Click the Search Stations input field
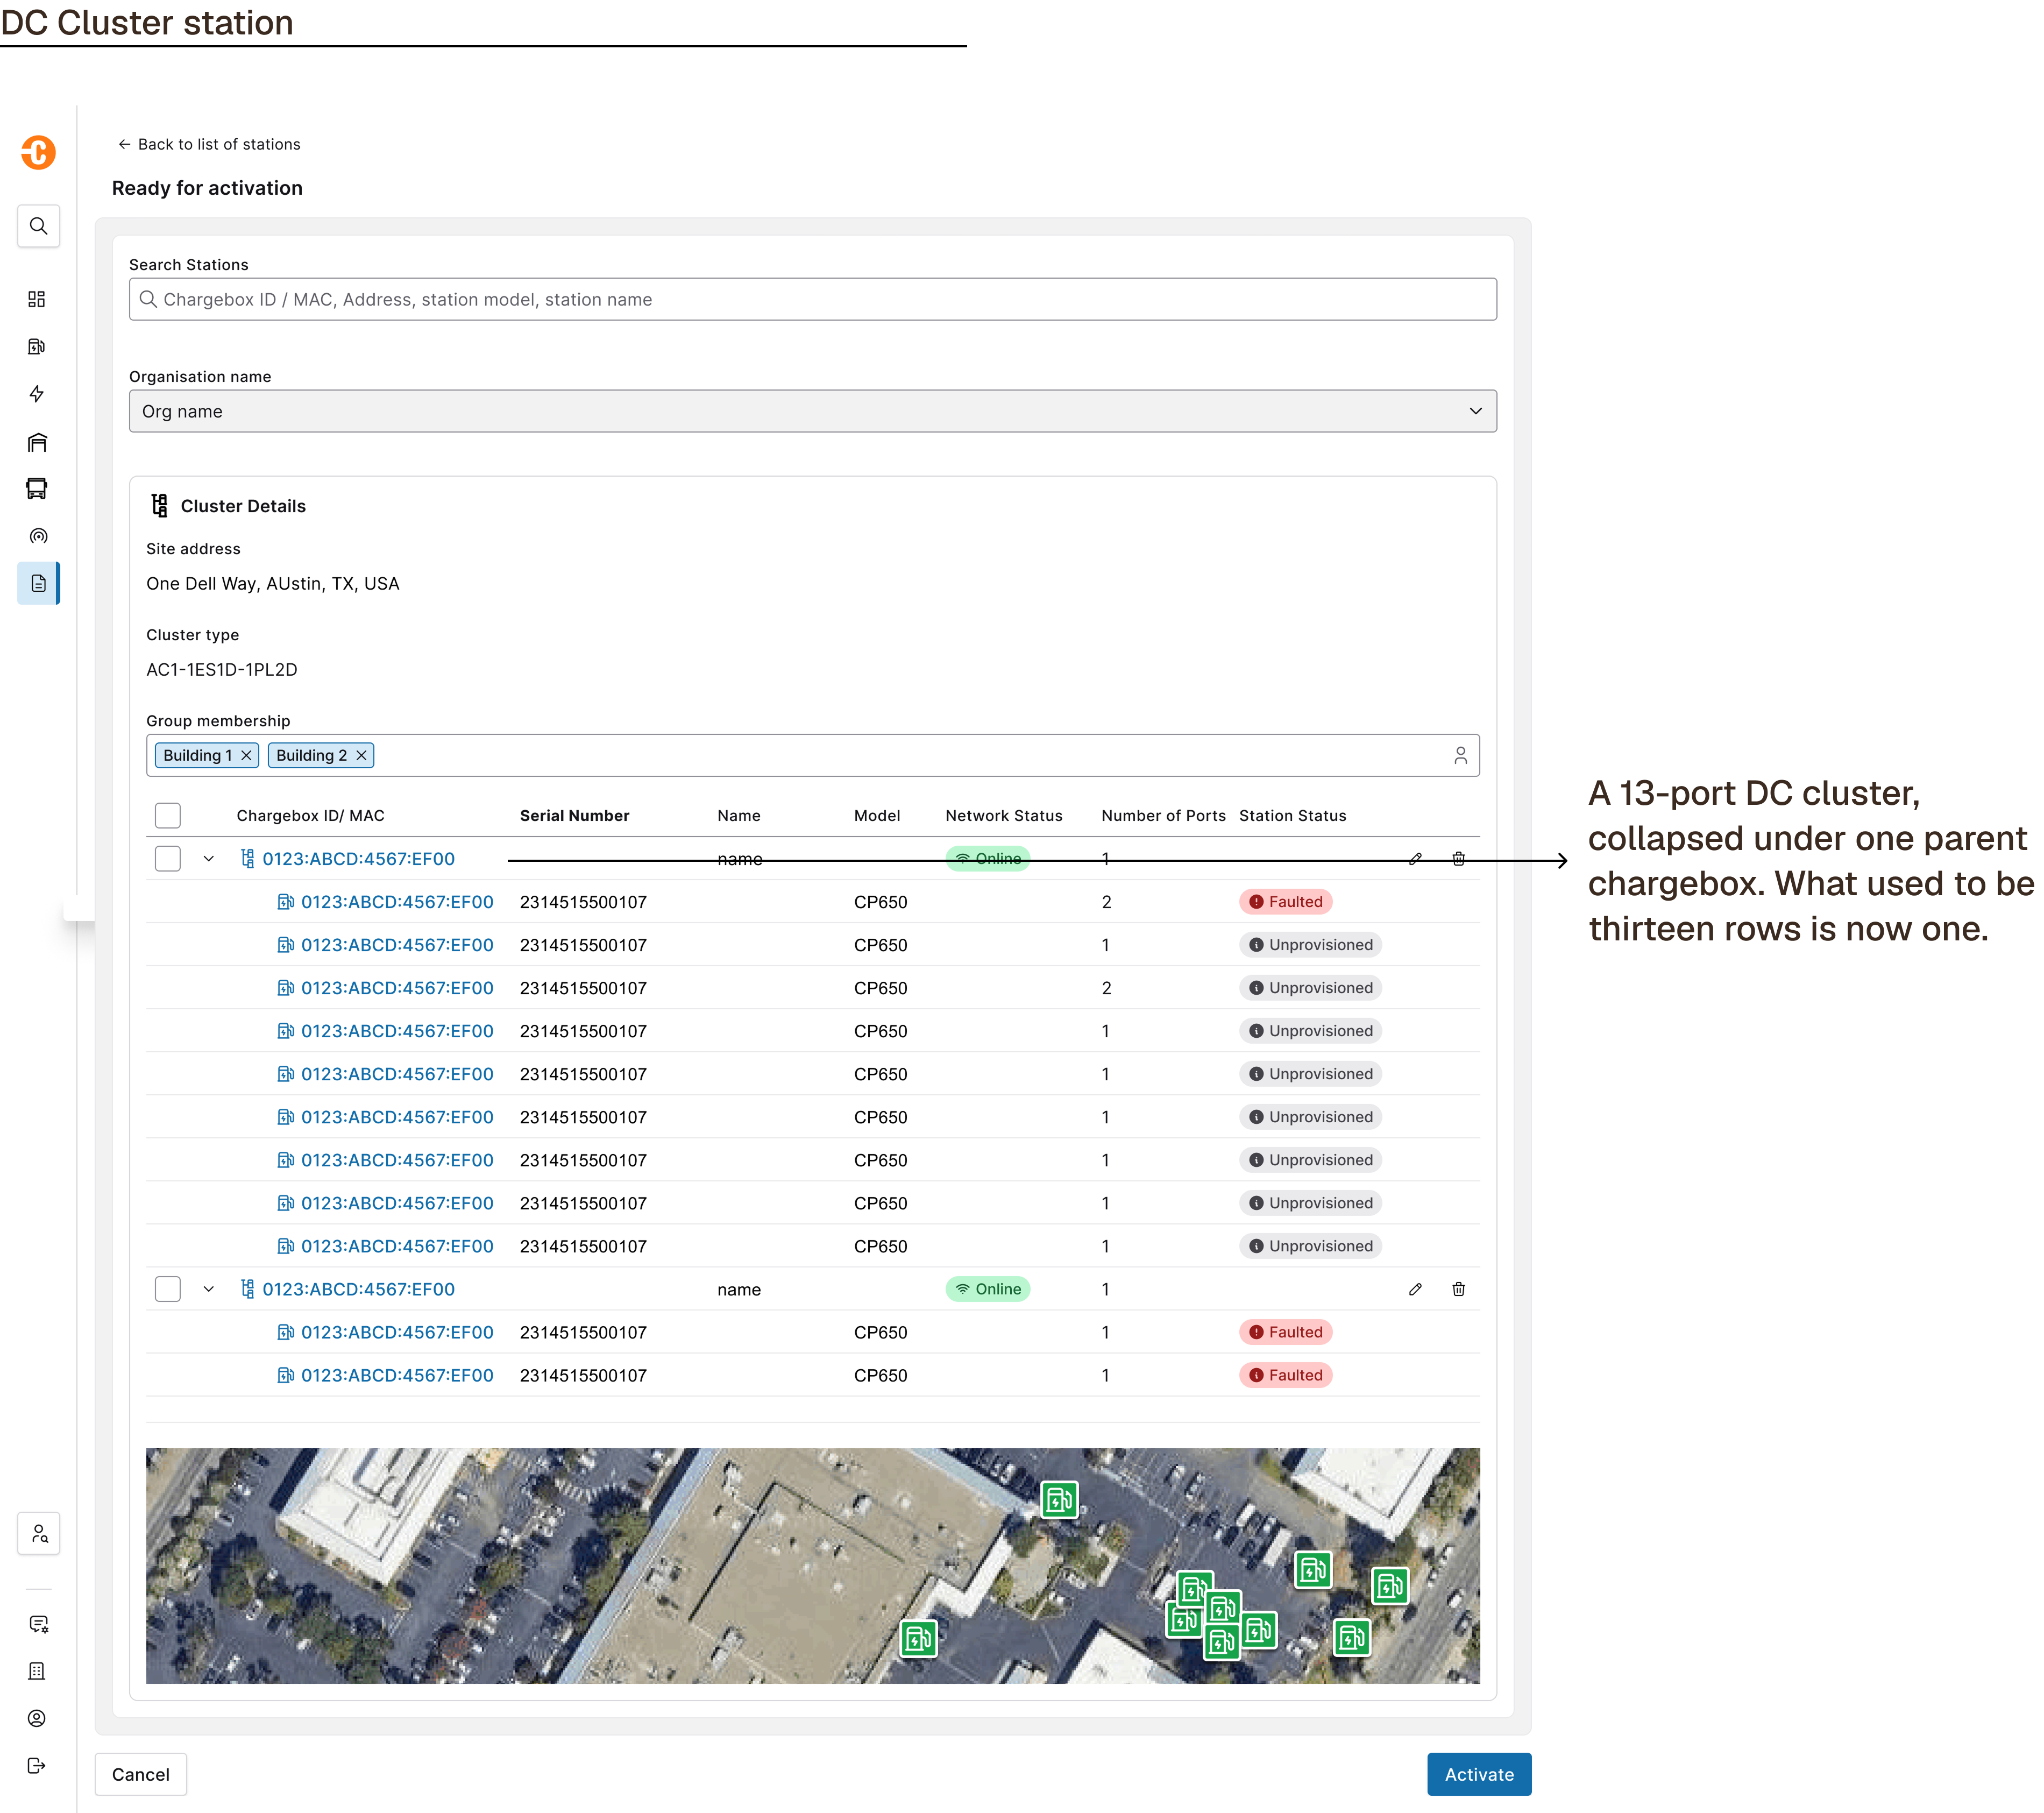 (812, 299)
